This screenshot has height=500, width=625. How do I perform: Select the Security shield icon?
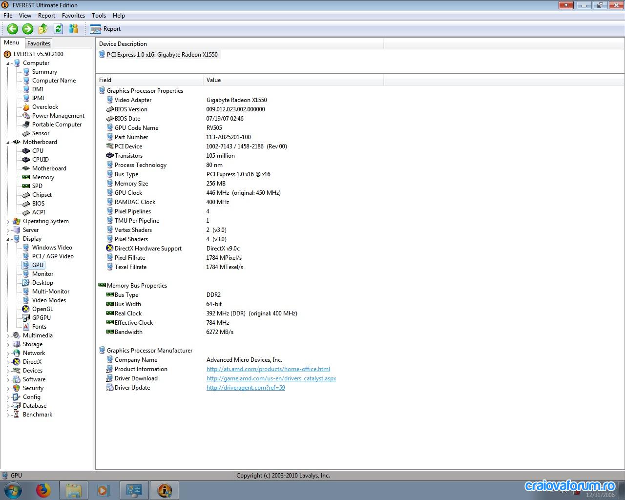pos(17,388)
